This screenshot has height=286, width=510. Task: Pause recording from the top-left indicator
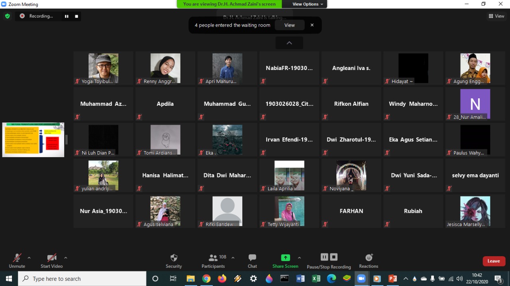[x=67, y=16]
